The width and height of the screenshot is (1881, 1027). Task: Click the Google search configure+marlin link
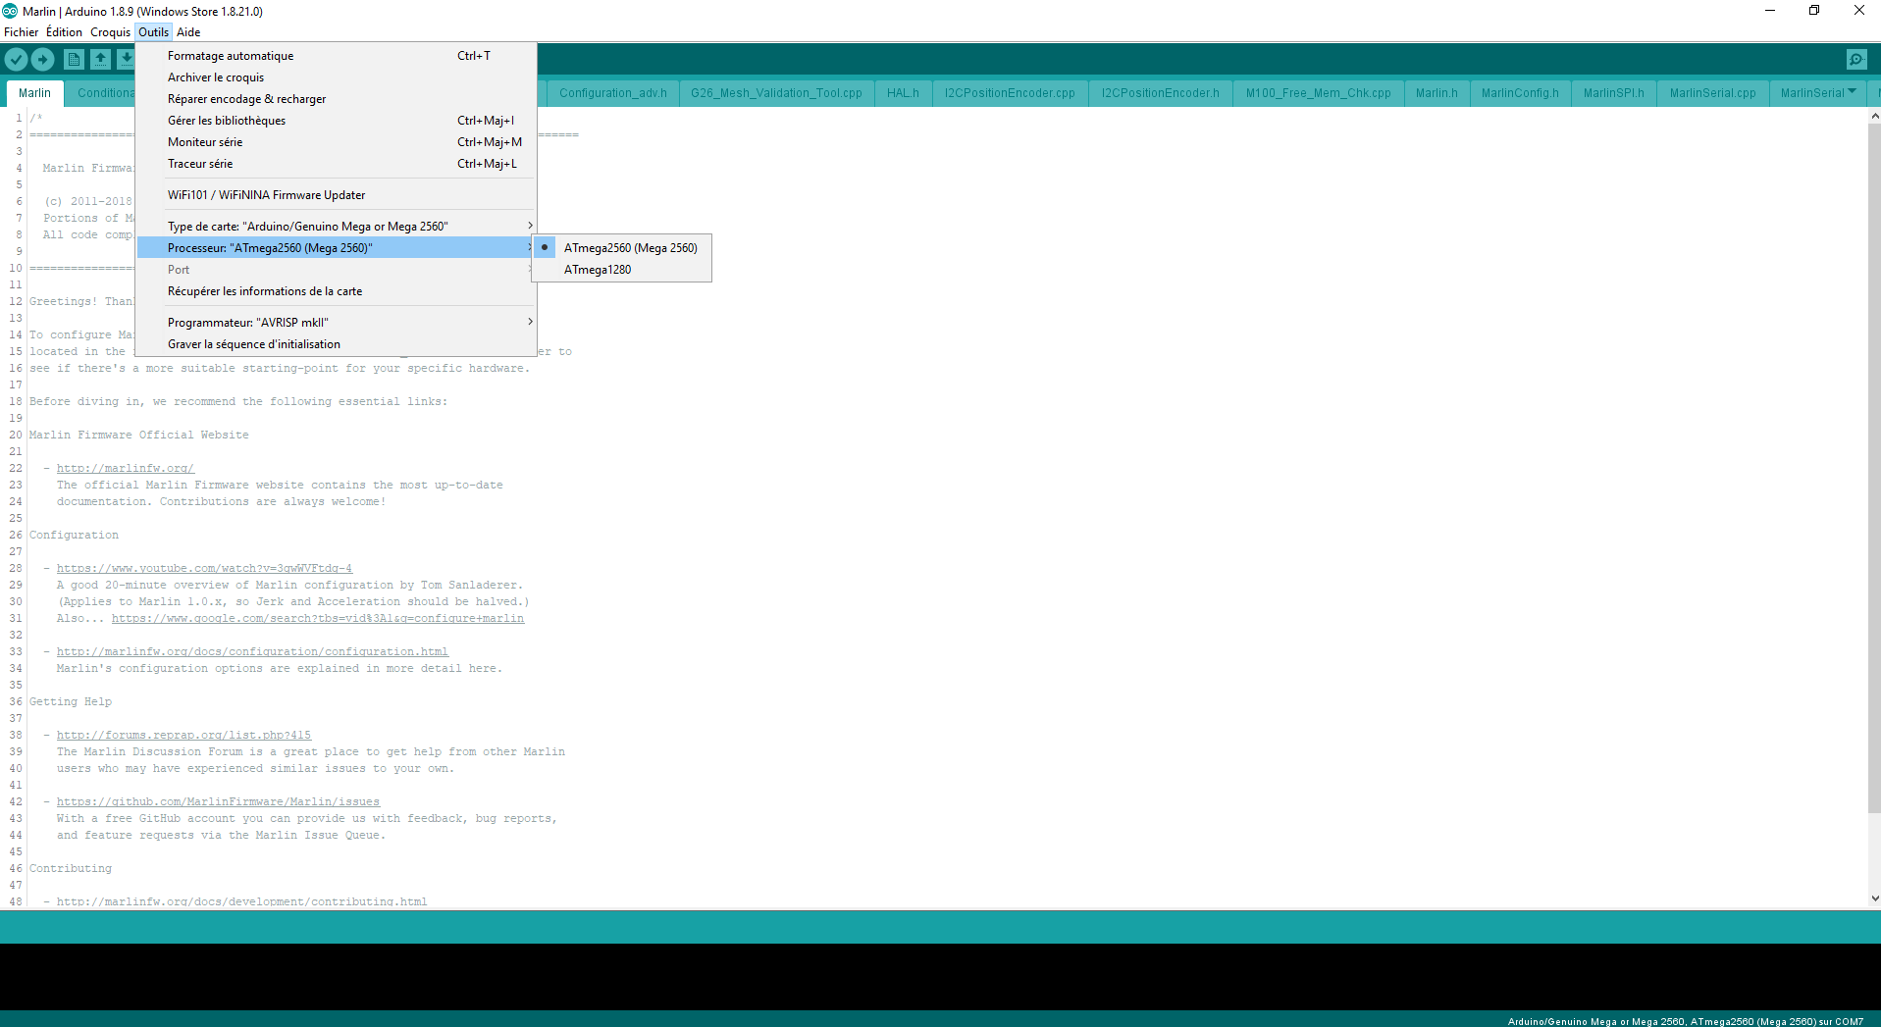[x=318, y=619]
